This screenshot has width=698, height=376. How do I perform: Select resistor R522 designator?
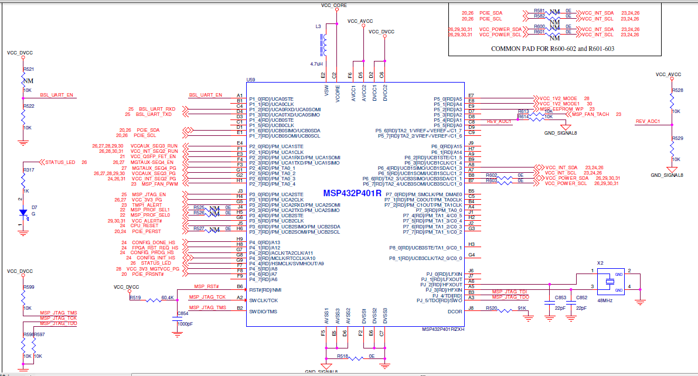29,106
